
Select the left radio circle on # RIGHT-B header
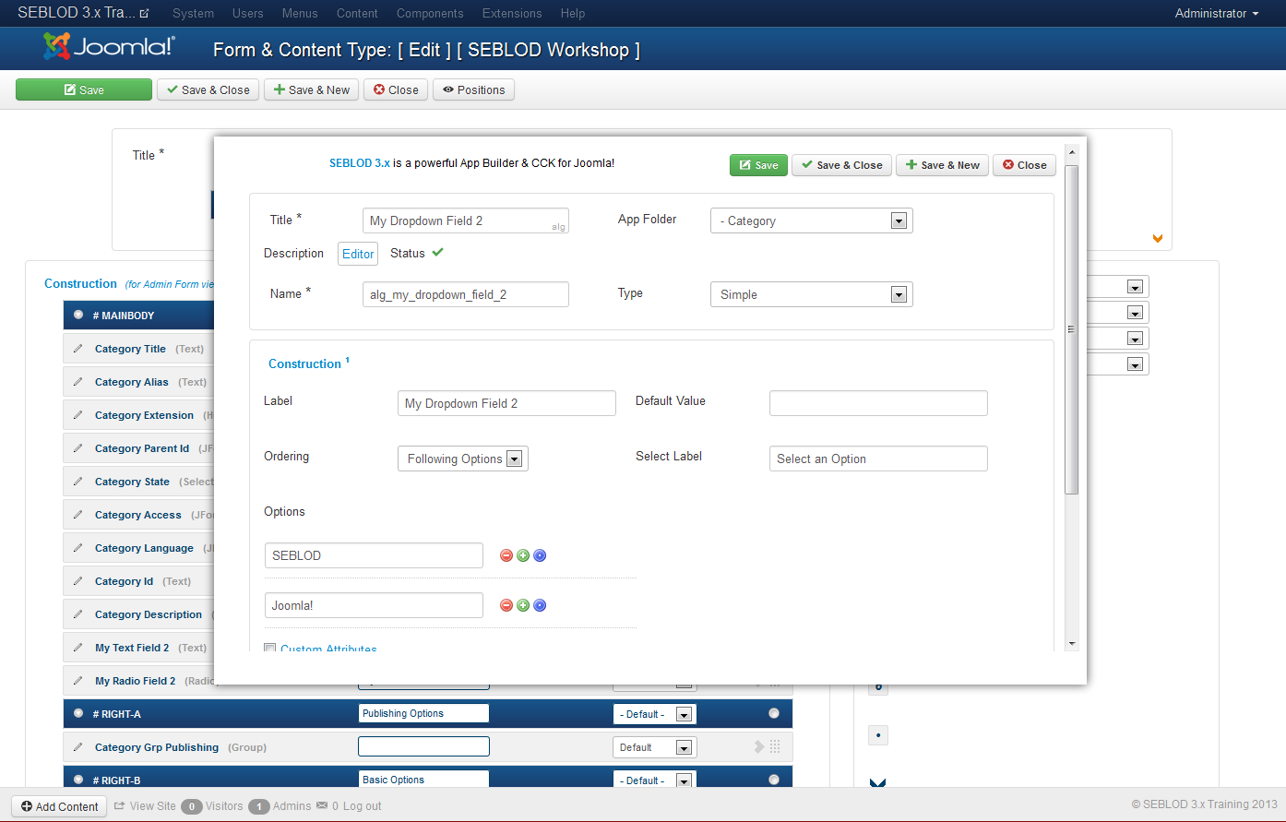click(x=78, y=780)
